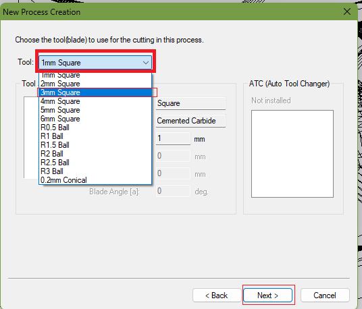Select R1.5 Ball tool option
Viewport: 362px width, 309px height.
[95, 145]
